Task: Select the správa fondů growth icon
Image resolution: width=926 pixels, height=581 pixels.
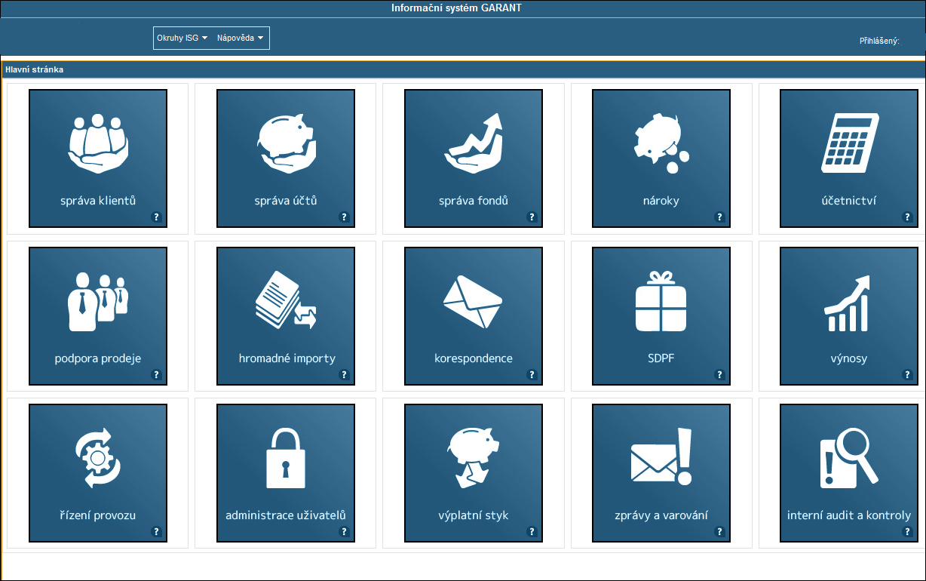Action: click(x=473, y=143)
